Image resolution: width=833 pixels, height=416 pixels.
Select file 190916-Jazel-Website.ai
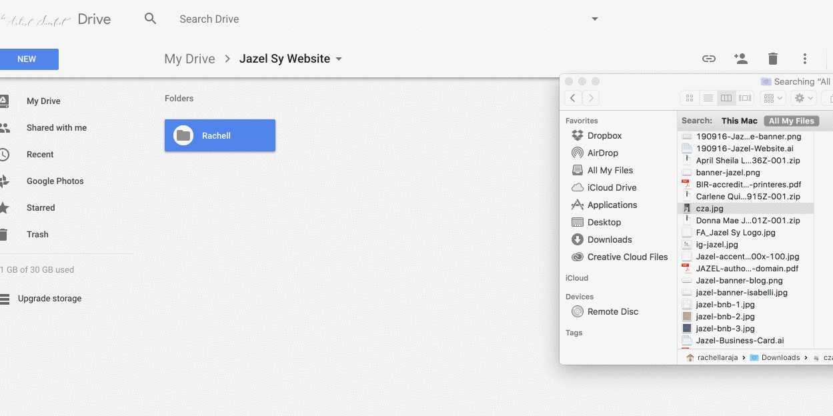click(x=746, y=149)
